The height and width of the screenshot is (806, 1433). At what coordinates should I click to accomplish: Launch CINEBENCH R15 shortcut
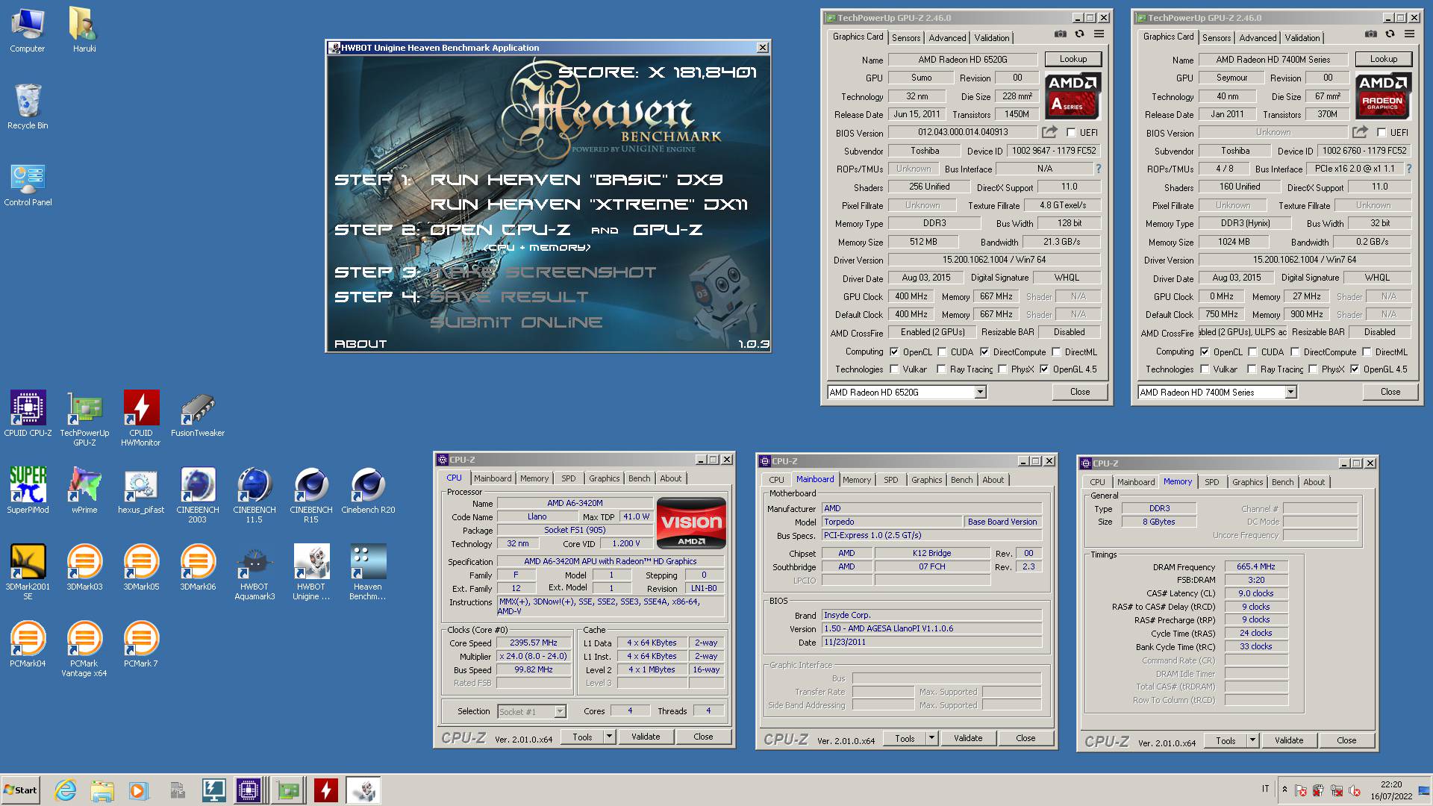(311, 496)
